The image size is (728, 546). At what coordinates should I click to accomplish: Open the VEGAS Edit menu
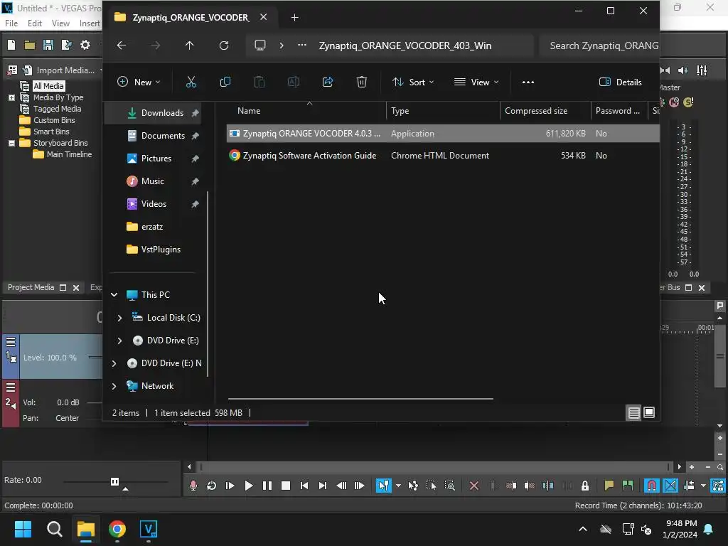(34, 23)
